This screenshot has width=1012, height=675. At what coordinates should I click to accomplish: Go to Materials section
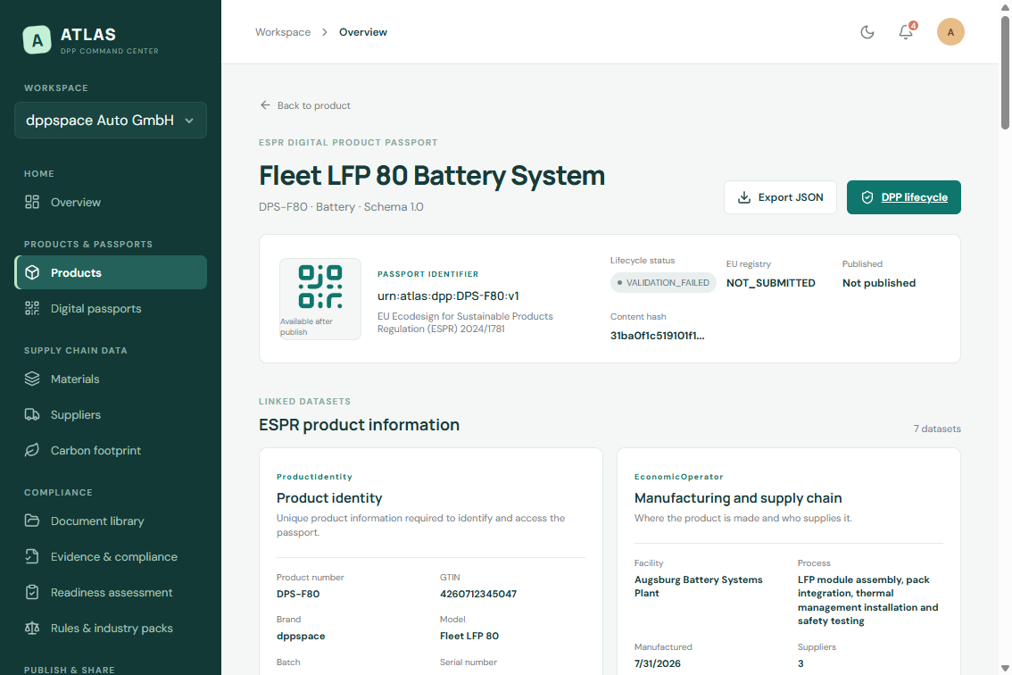point(111,379)
